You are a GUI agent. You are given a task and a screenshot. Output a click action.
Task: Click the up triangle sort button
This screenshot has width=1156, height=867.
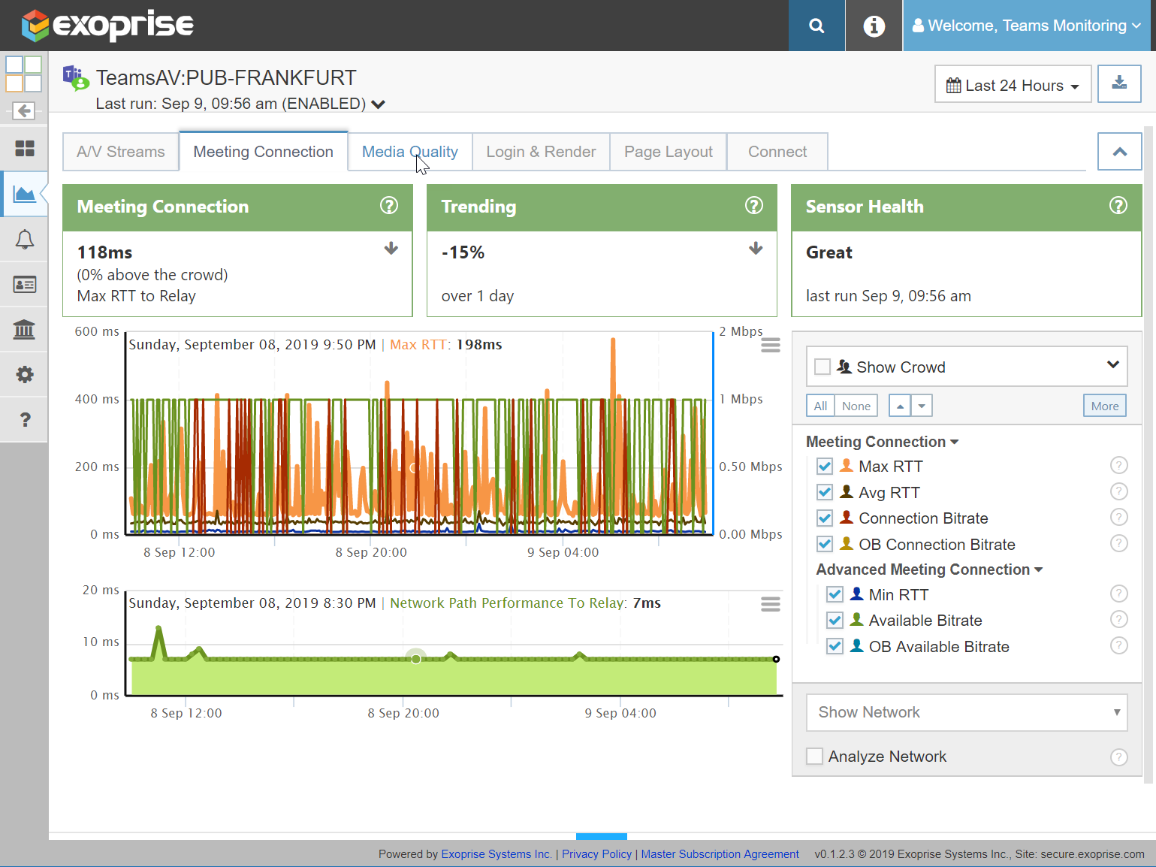coord(900,406)
